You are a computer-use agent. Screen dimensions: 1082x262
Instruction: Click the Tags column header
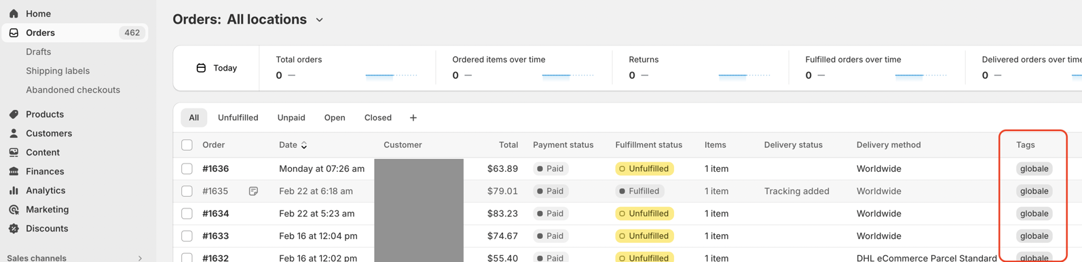click(1025, 145)
